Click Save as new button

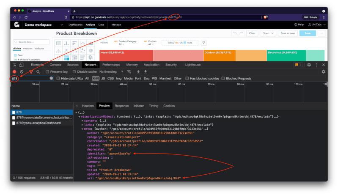[288, 33]
